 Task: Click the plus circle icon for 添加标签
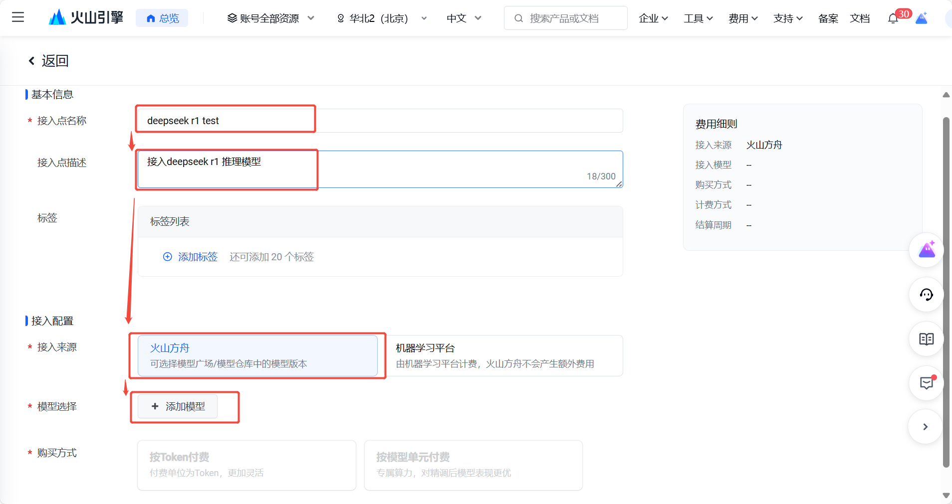coord(168,257)
